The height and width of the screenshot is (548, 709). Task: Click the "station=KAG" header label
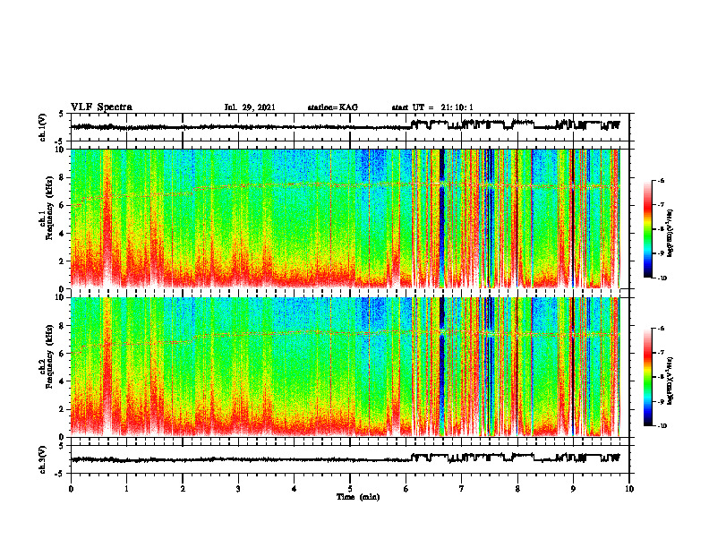pyautogui.click(x=332, y=107)
